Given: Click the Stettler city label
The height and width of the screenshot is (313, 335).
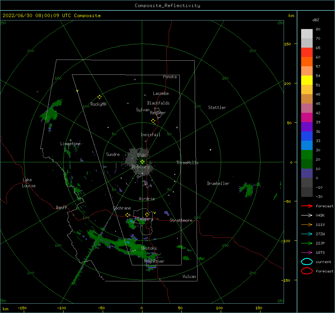Looking at the screenshot, I should (217, 108).
